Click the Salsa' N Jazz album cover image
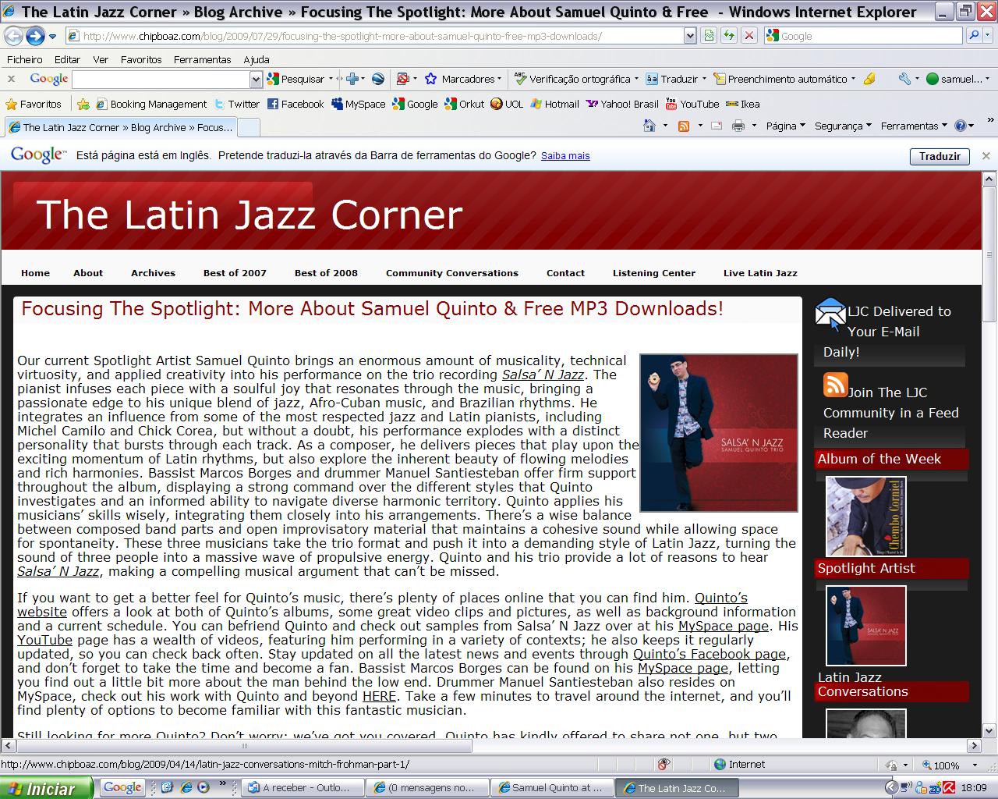The width and height of the screenshot is (998, 799). [x=719, y=433]
